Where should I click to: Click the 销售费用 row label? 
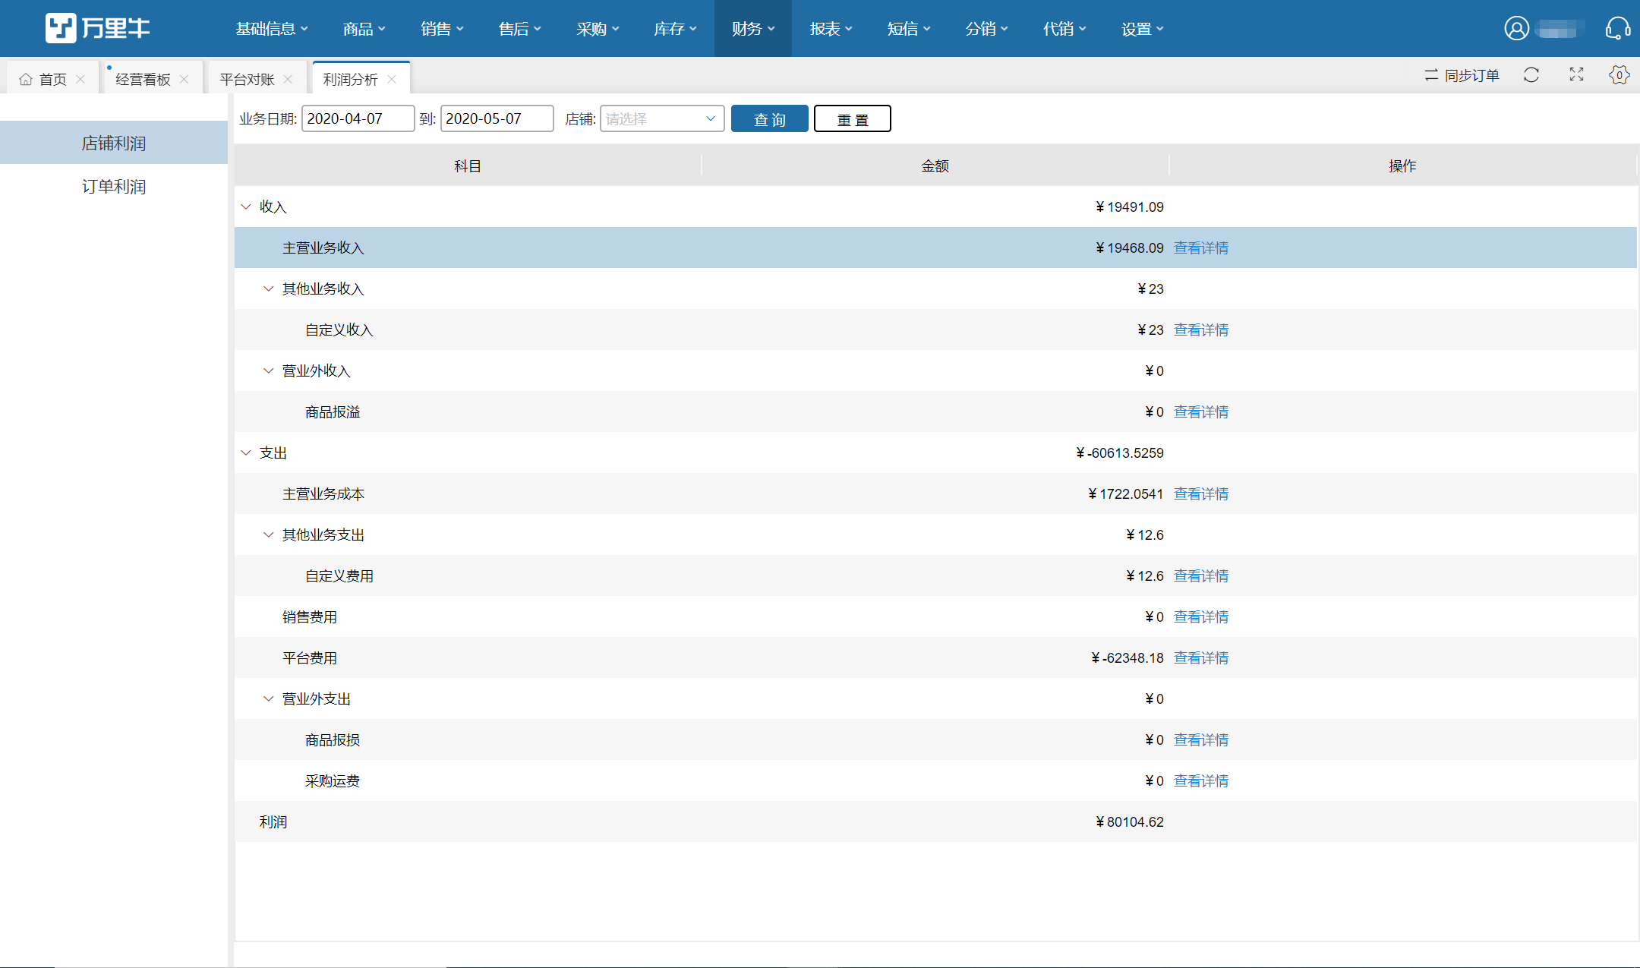[x=310, y=616]
